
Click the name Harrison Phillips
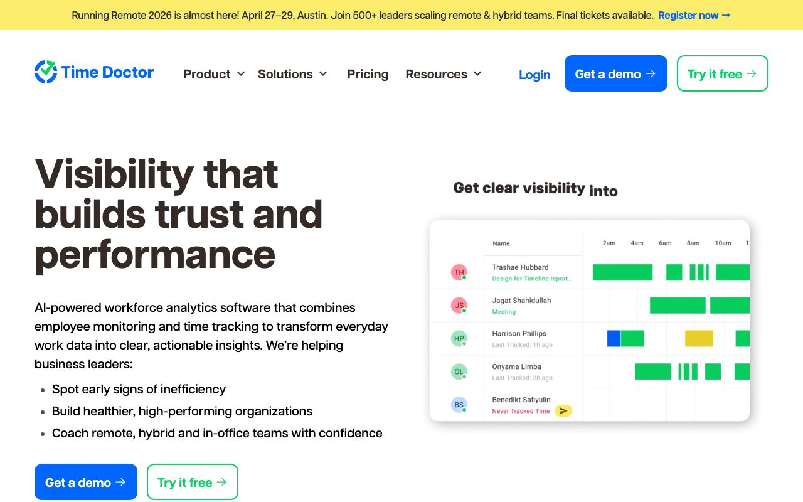[519, 334]
